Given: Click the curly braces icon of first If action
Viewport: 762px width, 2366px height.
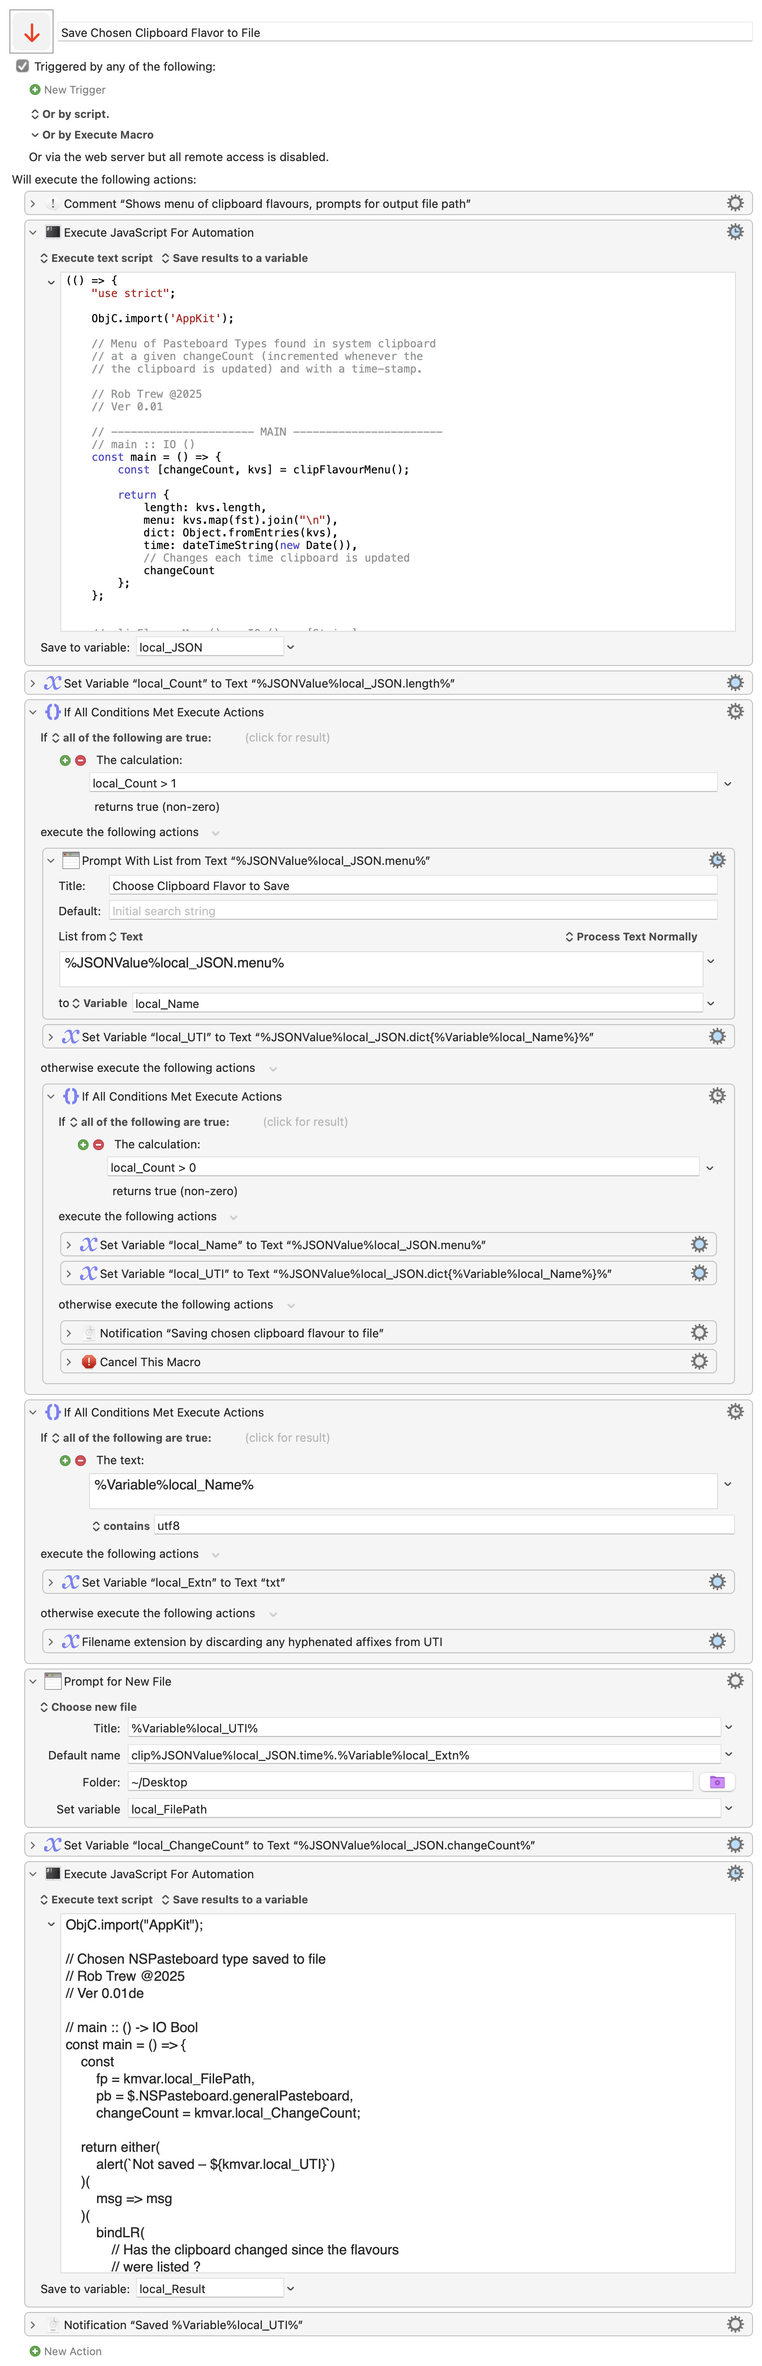Looking at the screenshot, I should pos(53,712).
